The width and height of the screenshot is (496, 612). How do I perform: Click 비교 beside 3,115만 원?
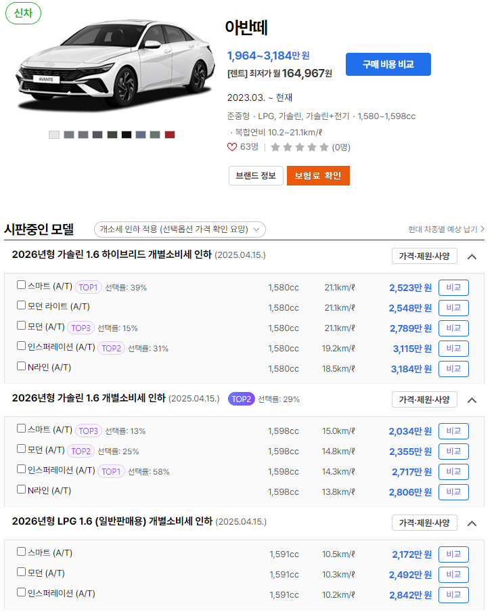[453, 349]
